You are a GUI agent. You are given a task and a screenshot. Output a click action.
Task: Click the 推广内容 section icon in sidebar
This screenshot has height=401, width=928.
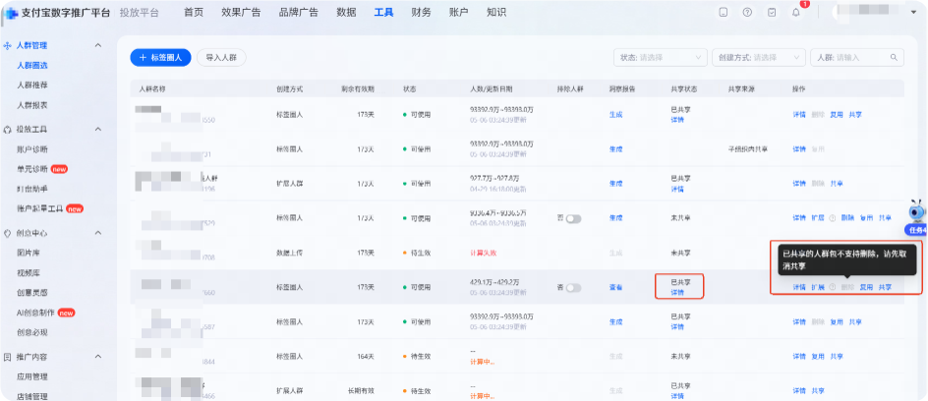tap(8, 357)
